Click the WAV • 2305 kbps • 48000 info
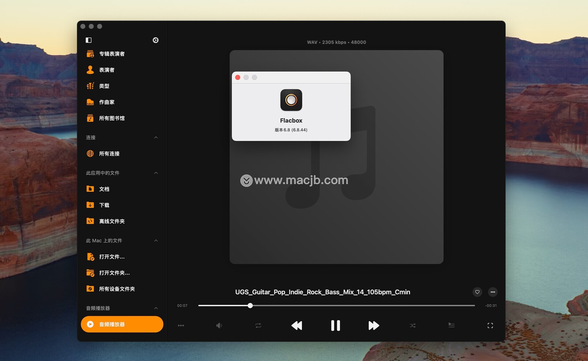588x361 pixels. coord(336,42)
